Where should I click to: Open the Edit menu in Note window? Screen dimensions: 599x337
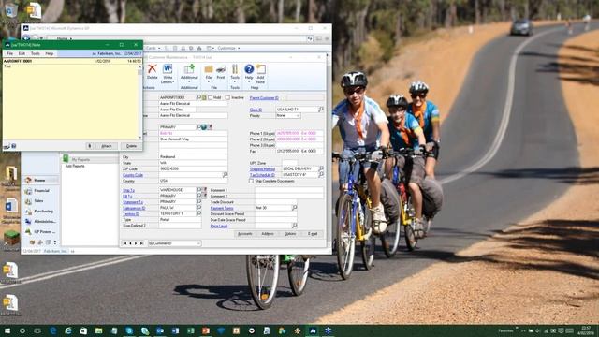click(x=22, y=54)
